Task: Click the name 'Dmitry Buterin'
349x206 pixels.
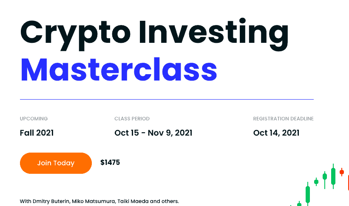Action: pyautogui.click(x=51, y=201)
